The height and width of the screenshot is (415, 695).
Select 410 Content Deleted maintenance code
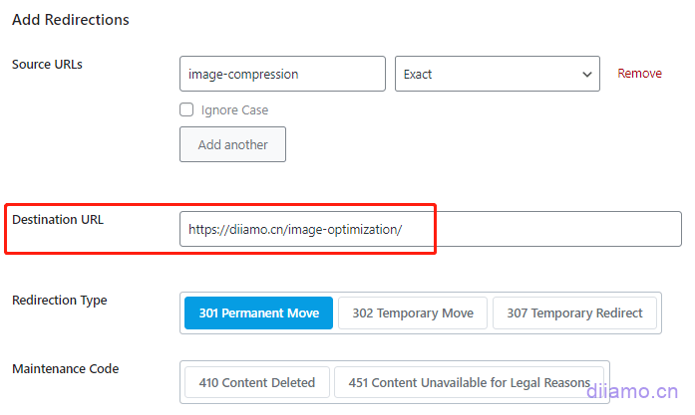(257, 382)
